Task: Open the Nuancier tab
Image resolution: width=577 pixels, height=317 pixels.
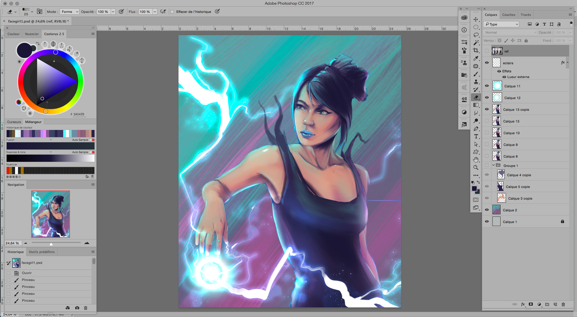Action: tap(32, 34)
